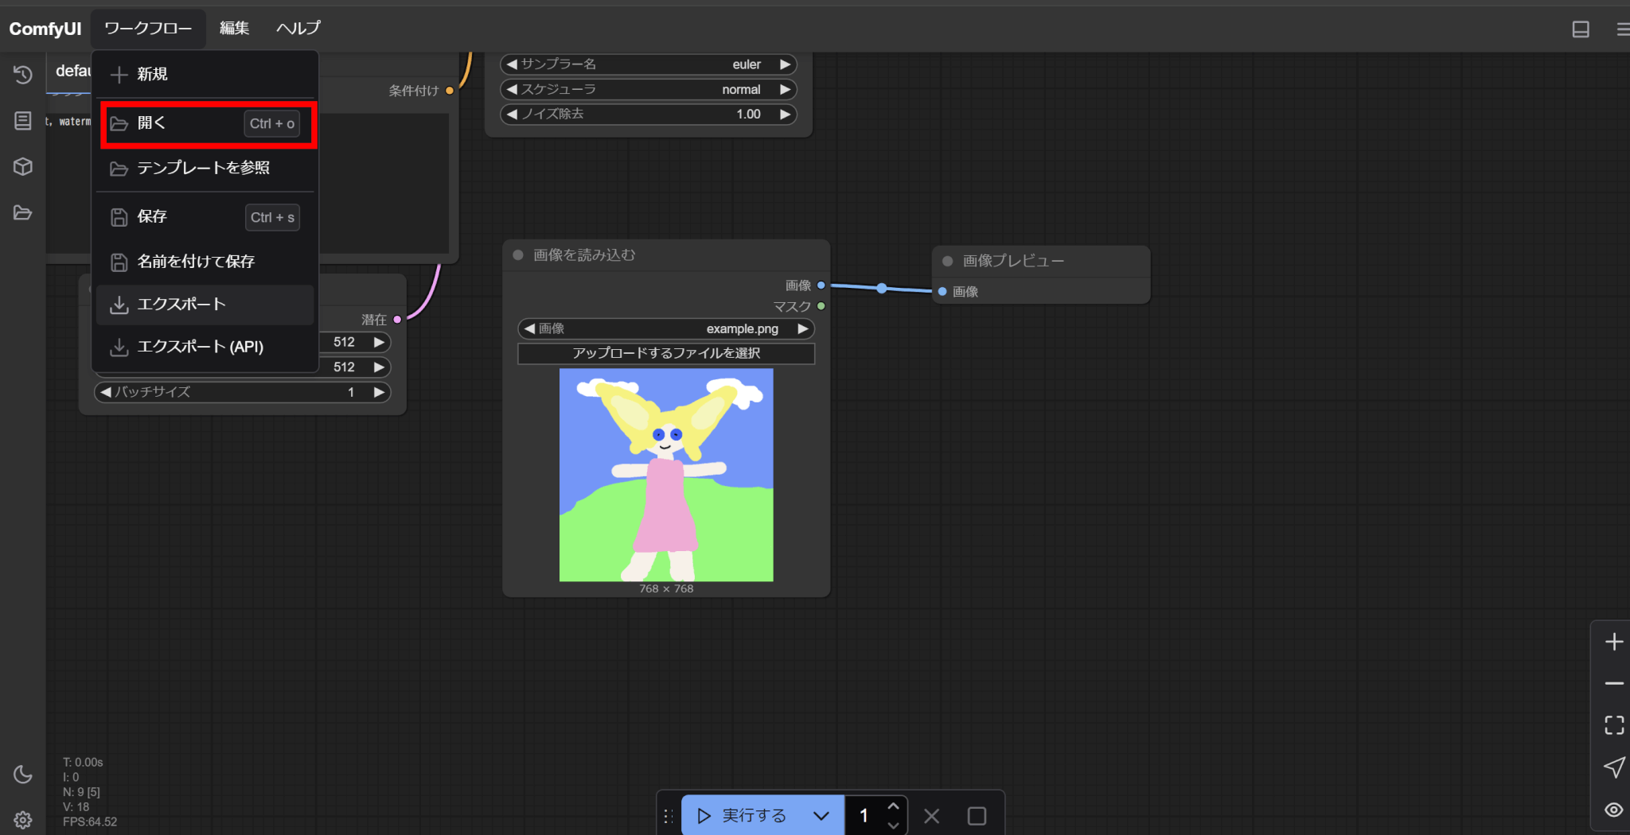Open the workflows folder sidebar icon

tap(22, 212)
